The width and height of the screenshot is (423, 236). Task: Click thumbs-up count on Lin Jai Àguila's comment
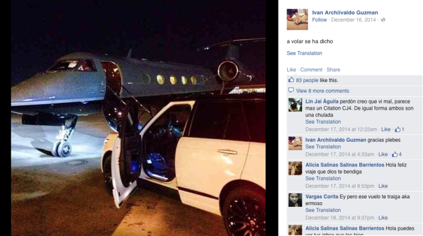(x=399, y=130)
